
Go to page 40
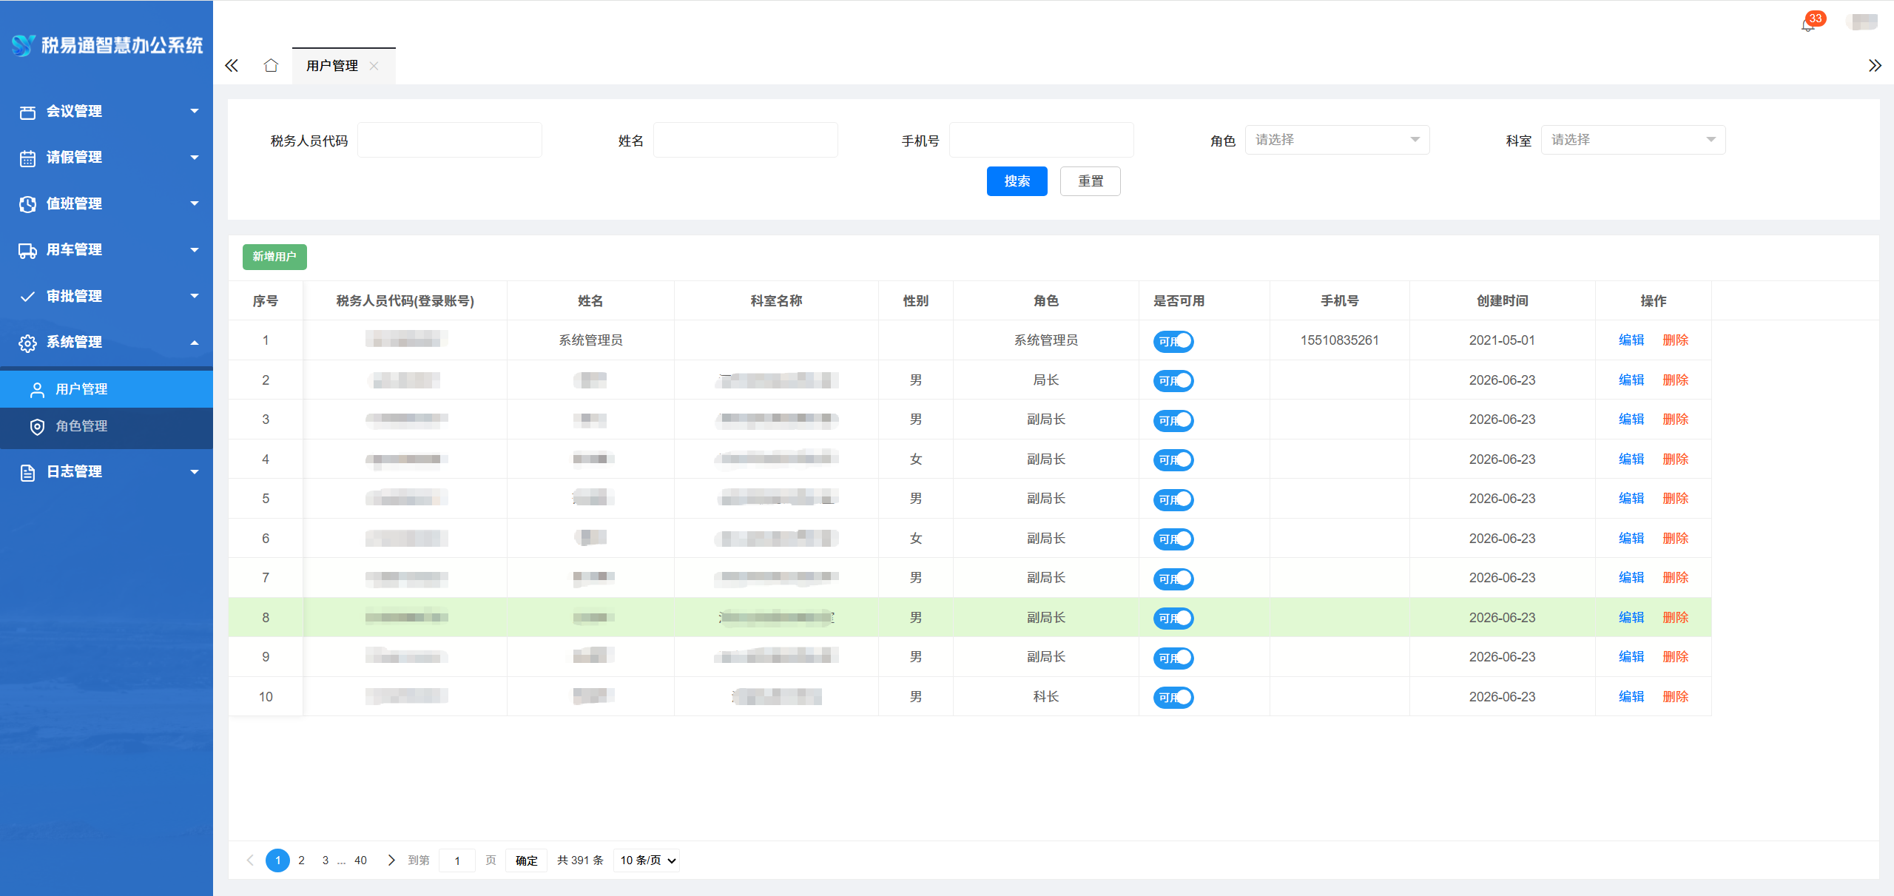[x=360, y=860]
